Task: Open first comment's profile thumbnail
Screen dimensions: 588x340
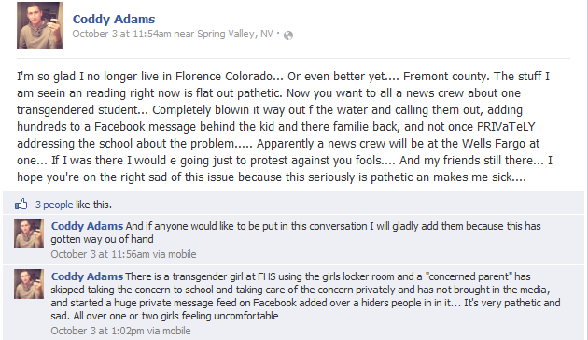Action: click(29, 234)
